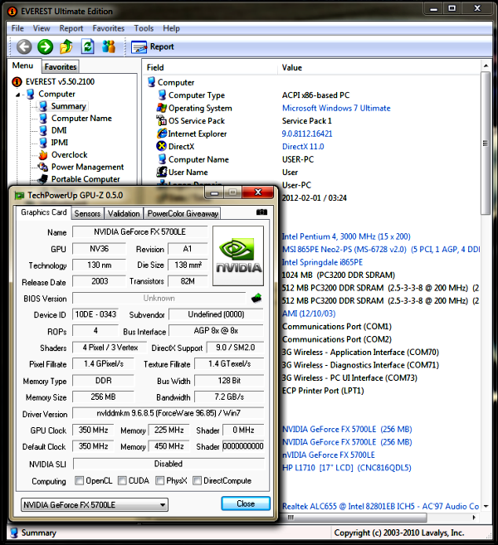
Task: Click the scroll down arrow in EVEREST list
Action: [486, 506]
